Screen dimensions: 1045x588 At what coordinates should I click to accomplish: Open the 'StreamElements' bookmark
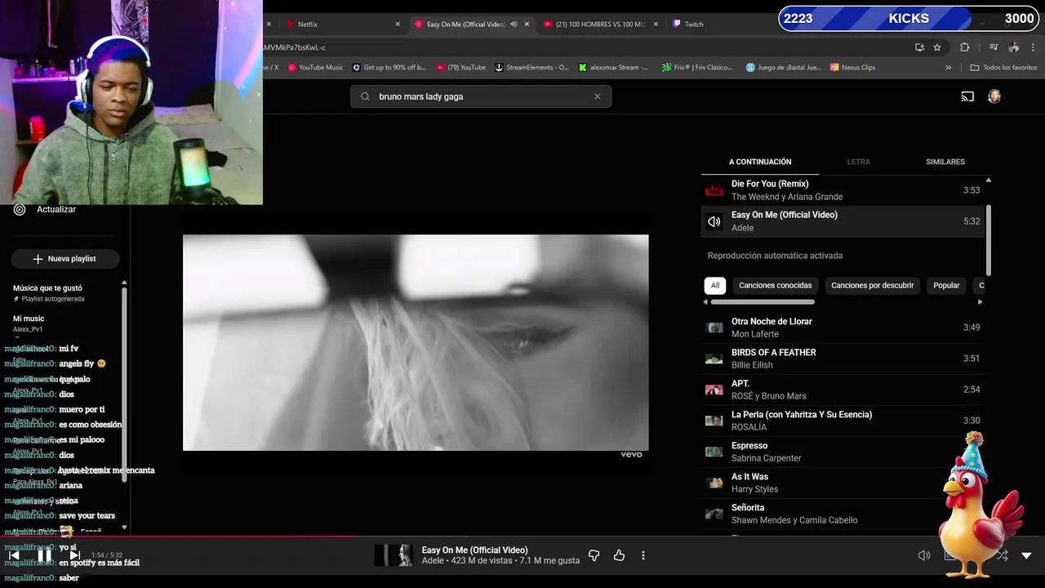[531, 67]
